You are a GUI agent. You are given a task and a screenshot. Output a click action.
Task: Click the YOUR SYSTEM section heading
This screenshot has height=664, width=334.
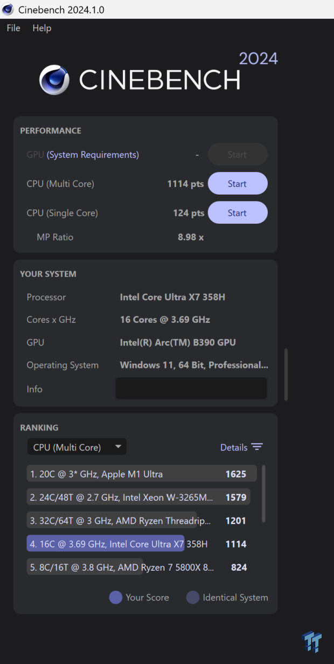(x=48, y=274)
